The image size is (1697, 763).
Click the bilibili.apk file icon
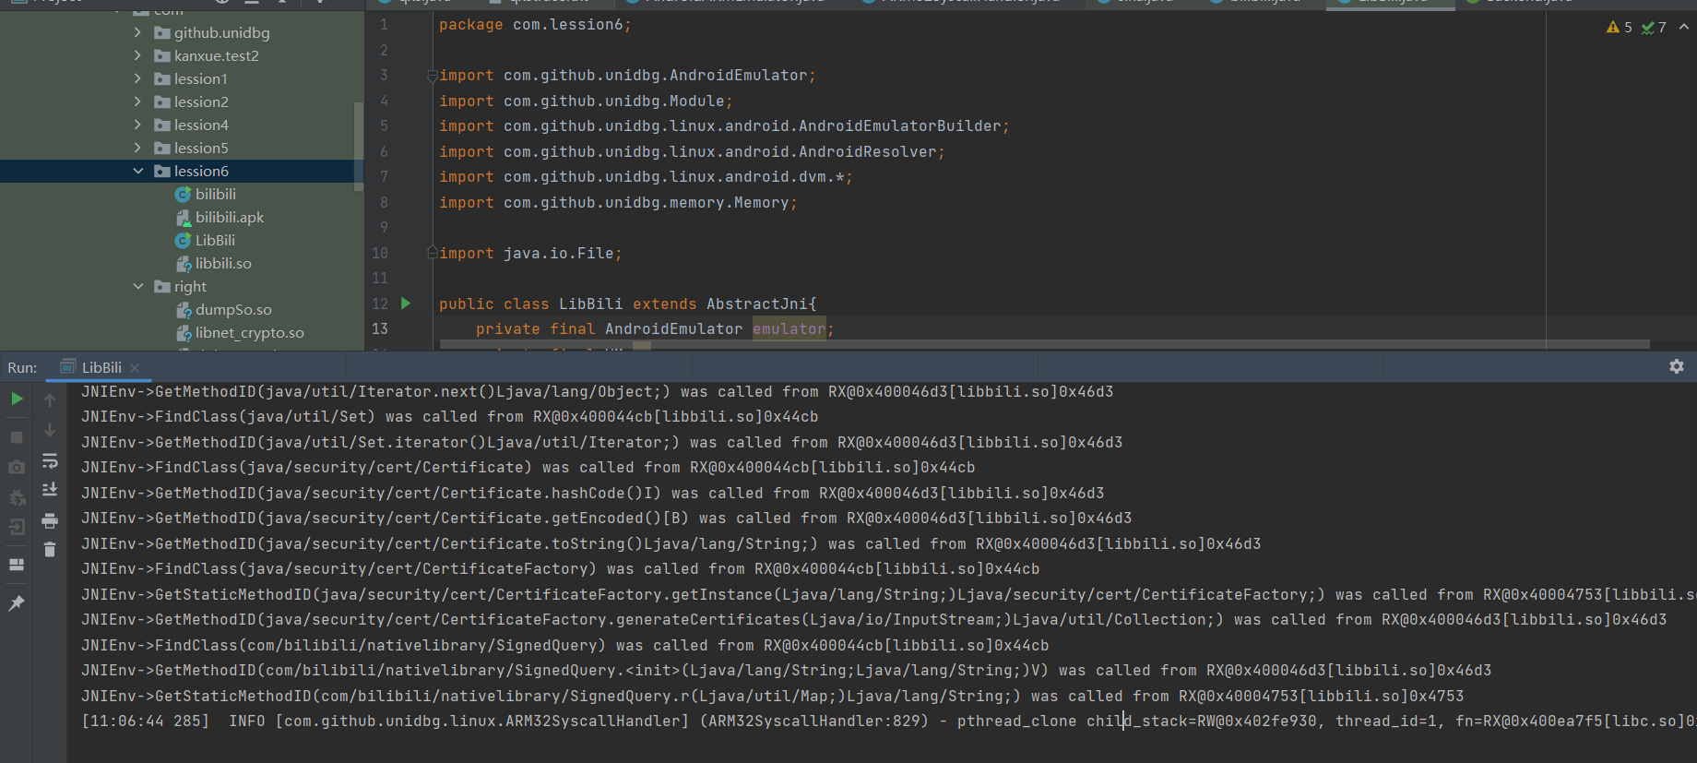tap(183, 217)
